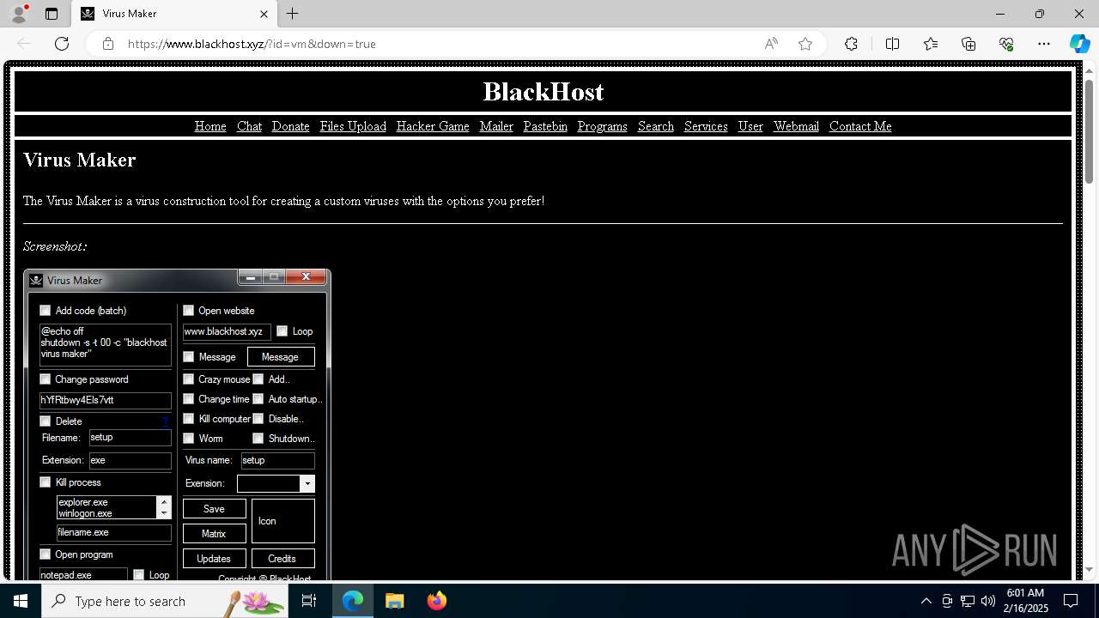Open the Services link

[706, 126]
